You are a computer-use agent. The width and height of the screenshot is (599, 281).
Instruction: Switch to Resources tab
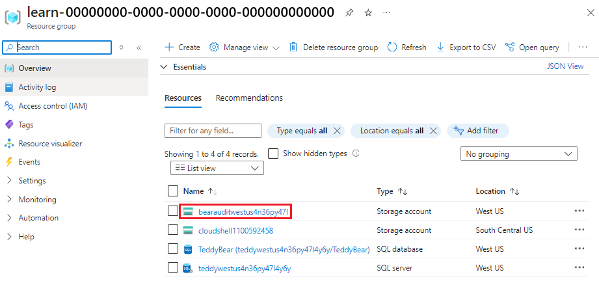(183, 98)
